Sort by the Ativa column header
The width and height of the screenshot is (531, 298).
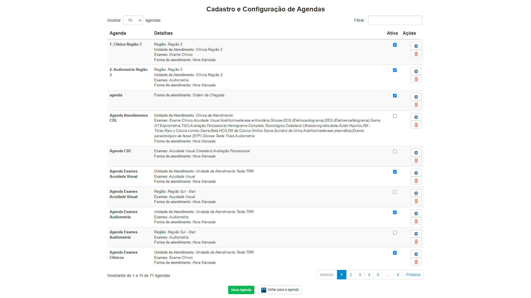point(392,33)
